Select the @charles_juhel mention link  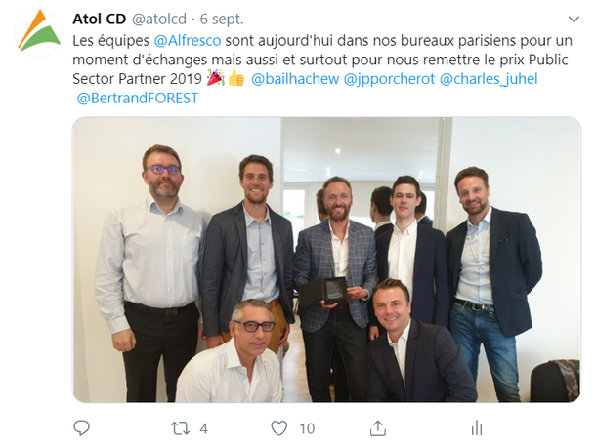coord(489,79)
